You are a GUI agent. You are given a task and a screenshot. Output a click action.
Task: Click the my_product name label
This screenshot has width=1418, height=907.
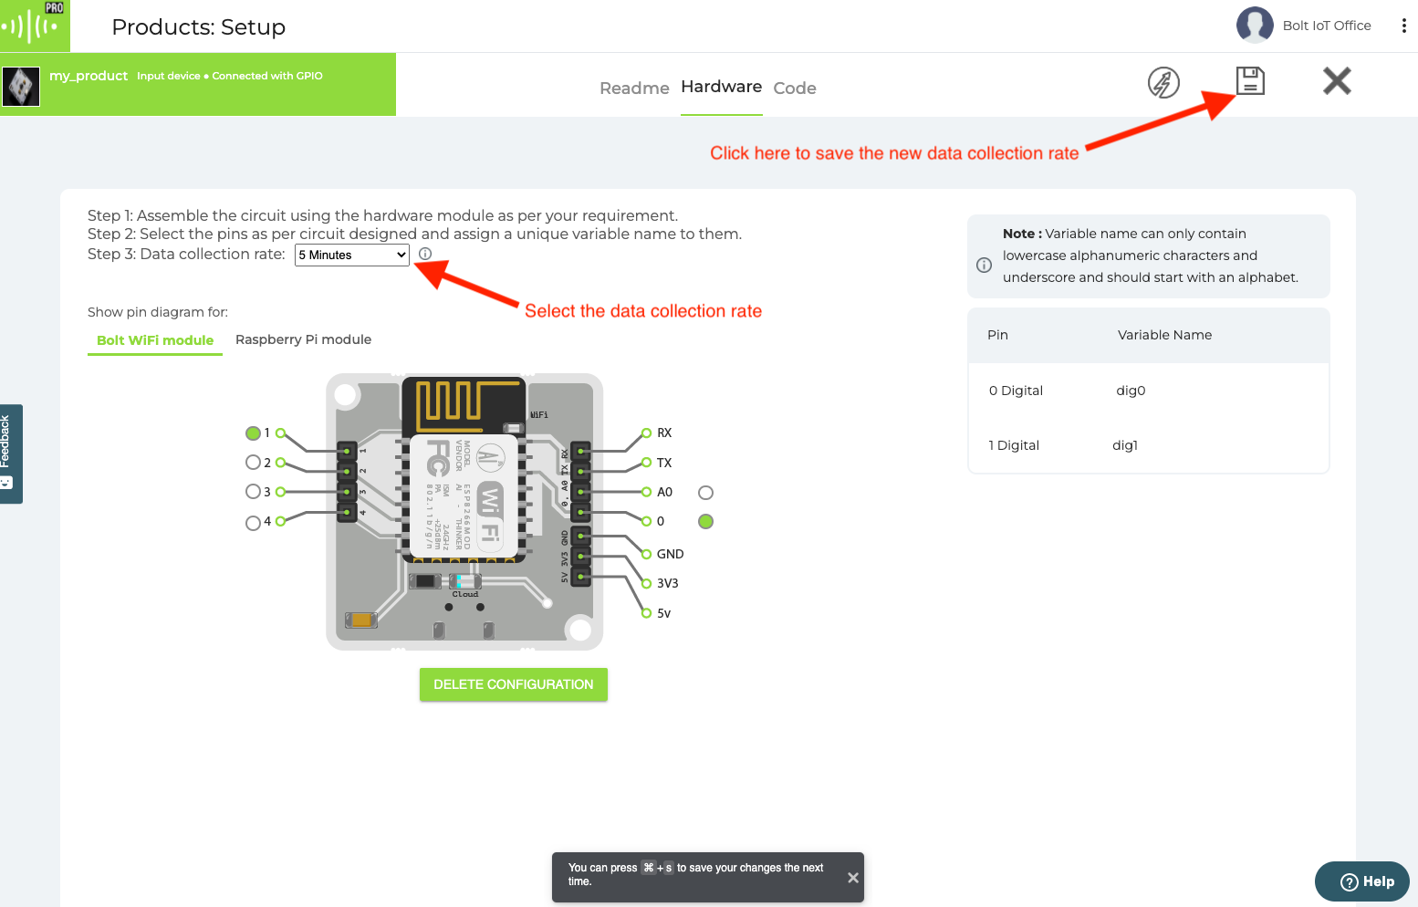click(89, 76)
